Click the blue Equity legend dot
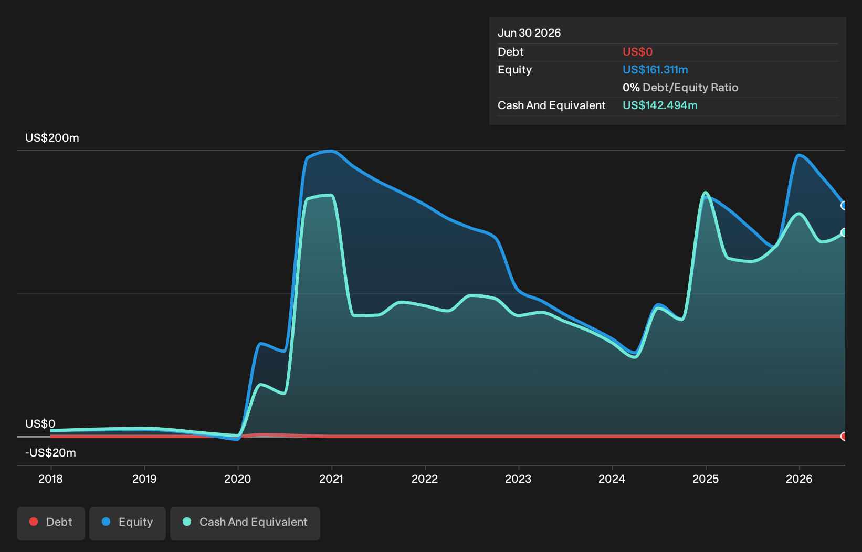Image resolution: width=862 pixels, height=552 pixels. (106, 522)
